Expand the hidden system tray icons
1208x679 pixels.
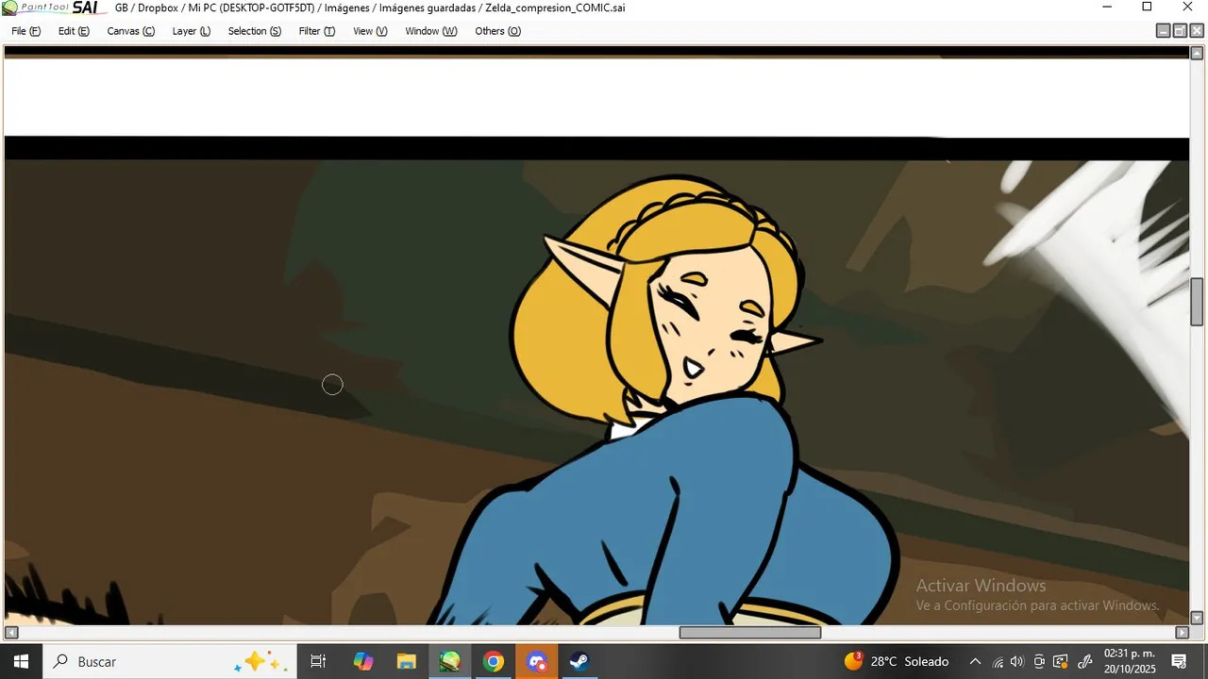coord(975,661)
